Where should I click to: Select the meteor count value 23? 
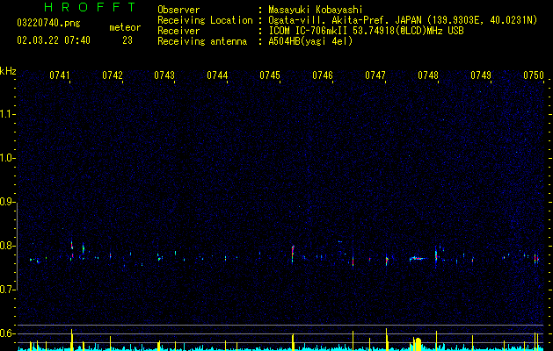pyautogui.click(x=127, y=40)
